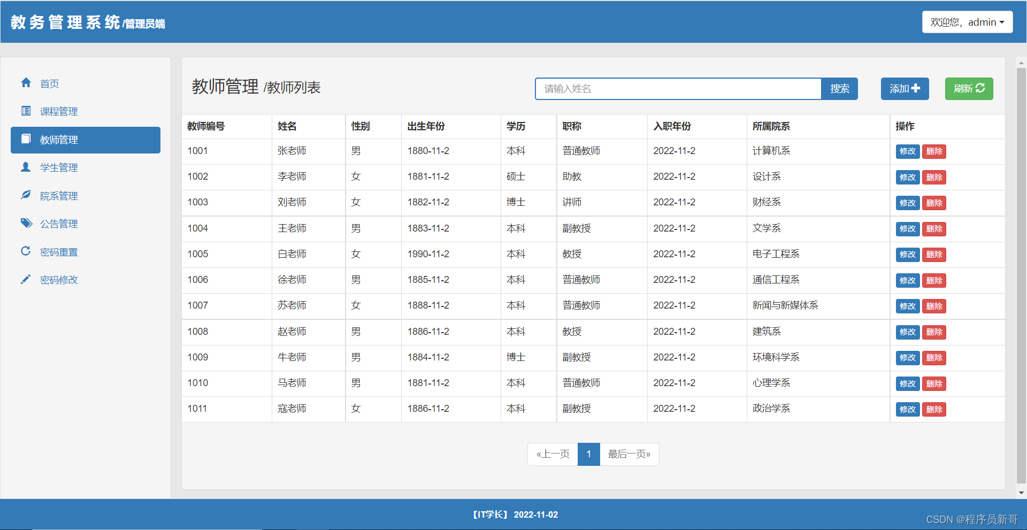Click the password change pencil icon
The width and height of the screenshot is (1027, 530).
coord(26,279)
